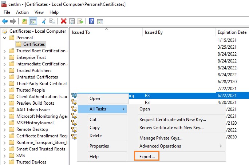Screen dimensions: 249x165
Task: Expand the Intermediate Certification node
Action: pyautogui.click(x=5, y=64)
